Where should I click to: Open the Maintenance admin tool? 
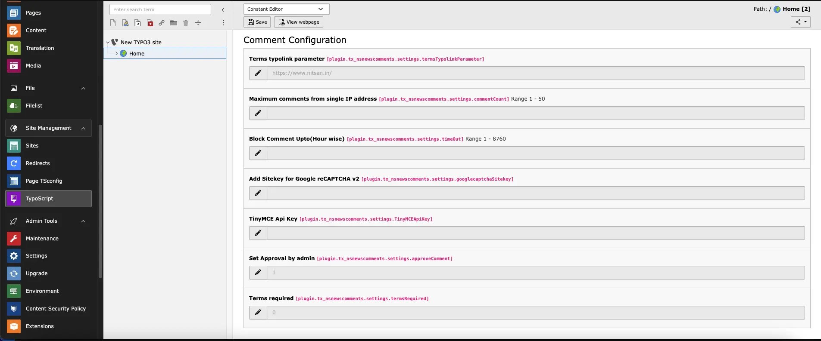click(48, 239)
